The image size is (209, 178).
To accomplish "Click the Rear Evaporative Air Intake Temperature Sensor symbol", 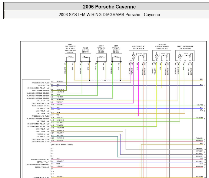I will (70, 57).
